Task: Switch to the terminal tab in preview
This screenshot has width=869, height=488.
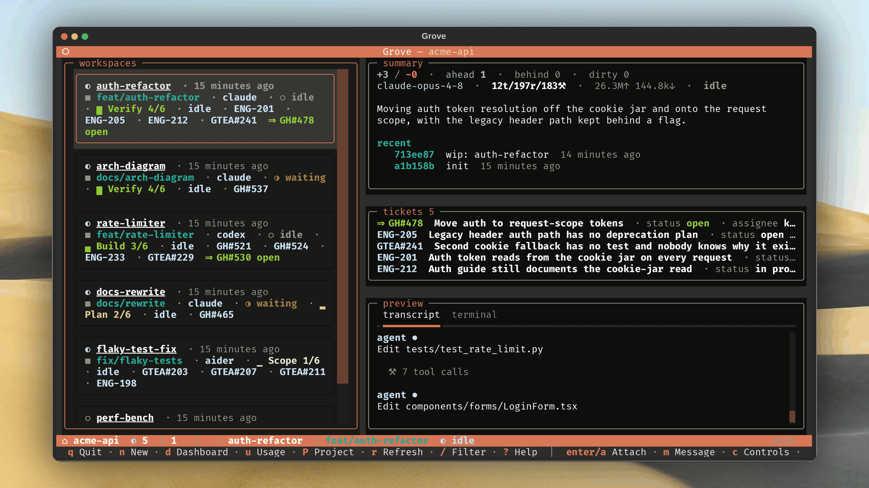Action: tap(474, 314)
